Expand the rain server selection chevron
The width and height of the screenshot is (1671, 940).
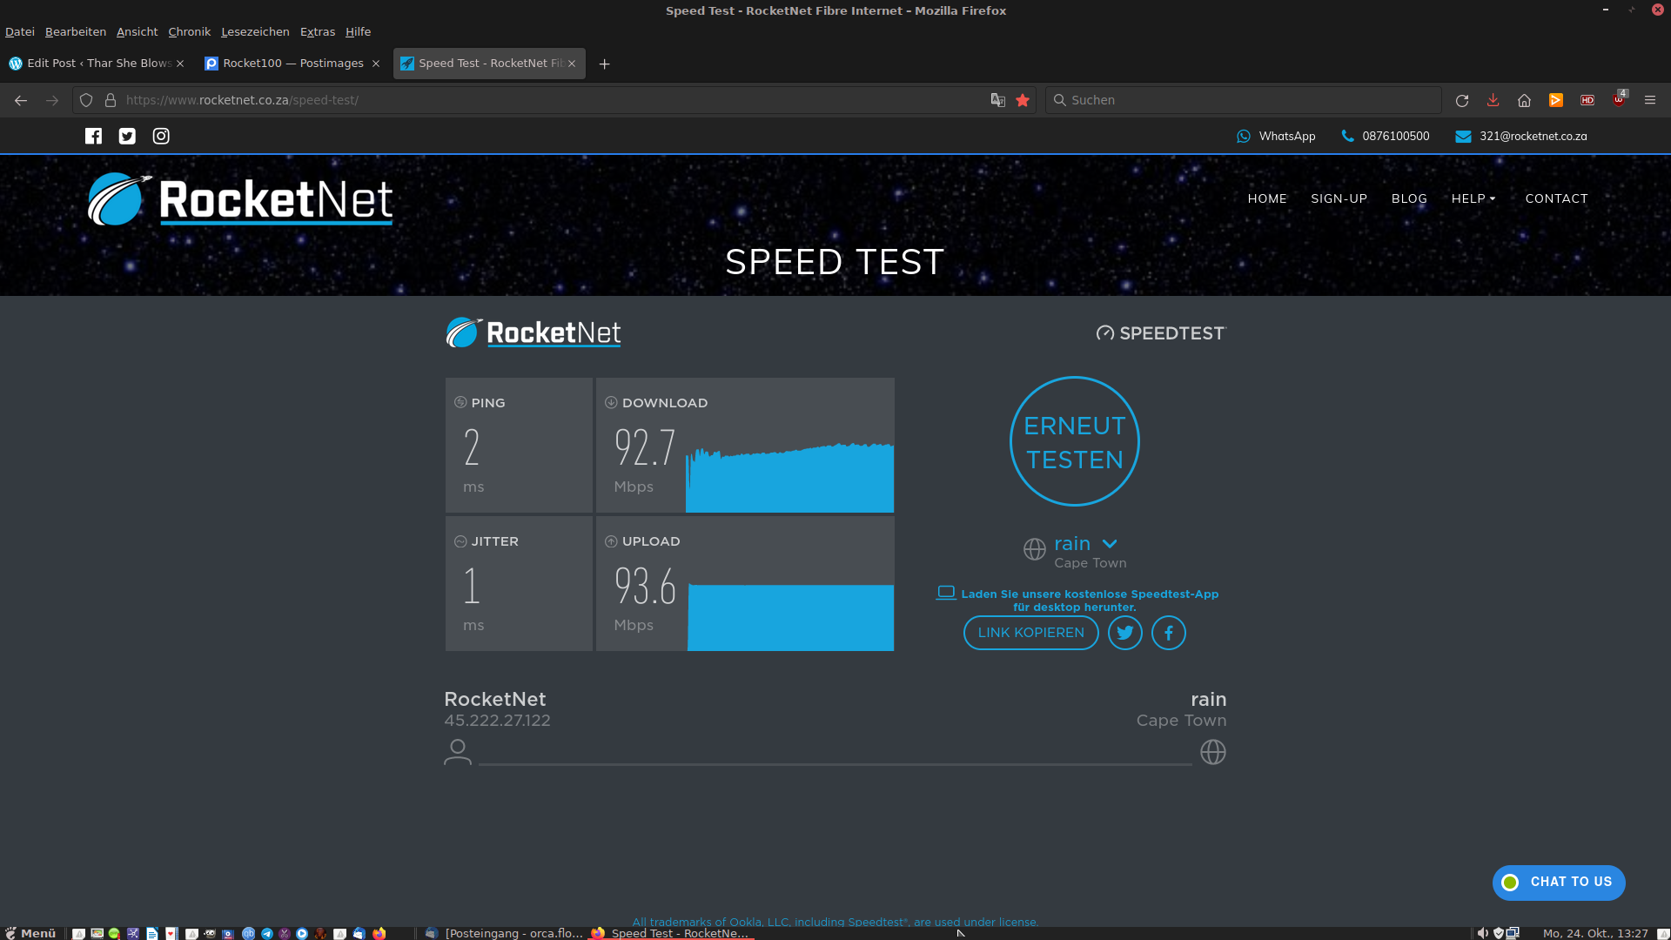pos(1110,543)
